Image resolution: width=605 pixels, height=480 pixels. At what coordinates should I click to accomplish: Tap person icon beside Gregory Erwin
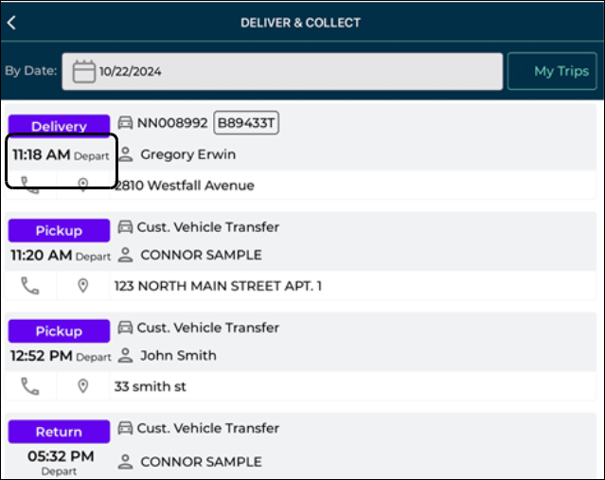pyautogui.click(x=126, y=154)
